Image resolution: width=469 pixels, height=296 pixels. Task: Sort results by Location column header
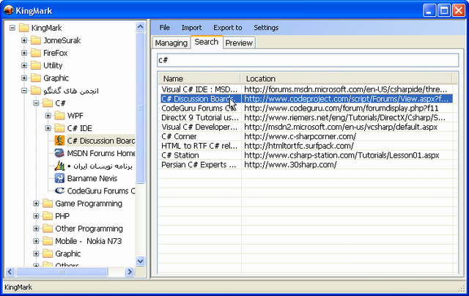347,78
